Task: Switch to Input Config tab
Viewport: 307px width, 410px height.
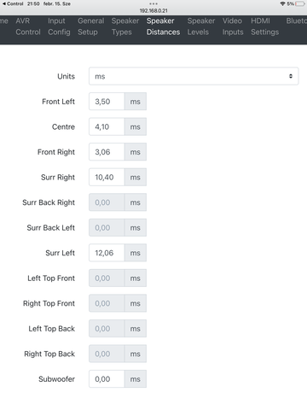Action: coord(59,26)
